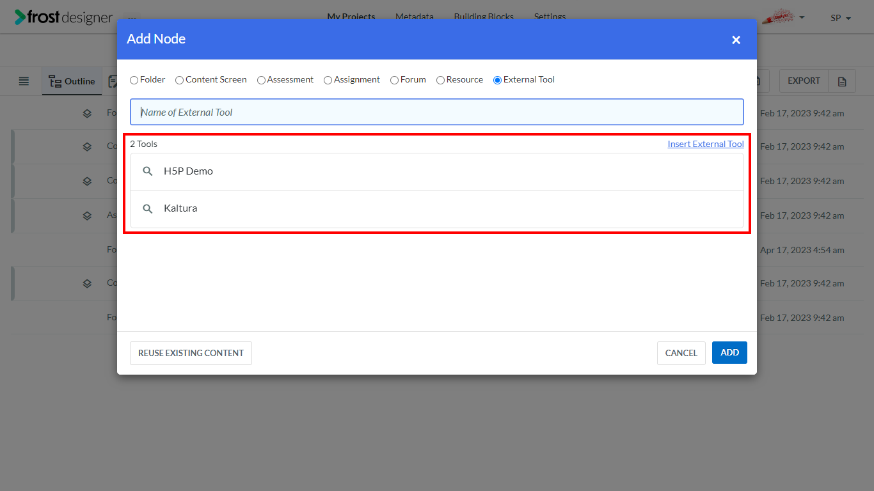Image resolution: width=874 pixels, height=491 pixels.
Task: Click the search icon beside Kaltura
Action: click(148, 208)
